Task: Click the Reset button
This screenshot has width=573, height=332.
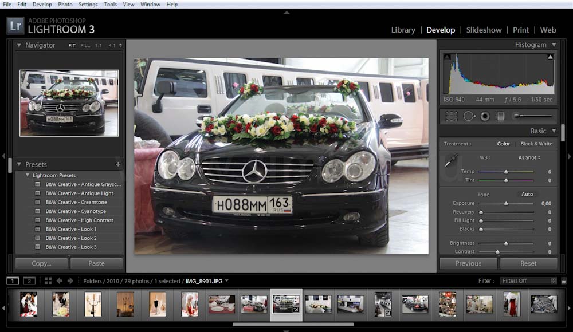Action: pyautogui.click(x=528, y=263)
